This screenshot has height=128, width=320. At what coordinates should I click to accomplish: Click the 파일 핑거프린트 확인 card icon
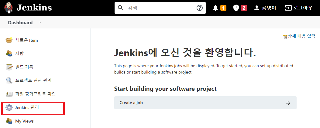point(9,94)
